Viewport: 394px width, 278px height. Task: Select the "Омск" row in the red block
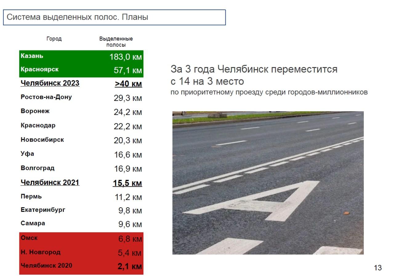pos(29,238)
